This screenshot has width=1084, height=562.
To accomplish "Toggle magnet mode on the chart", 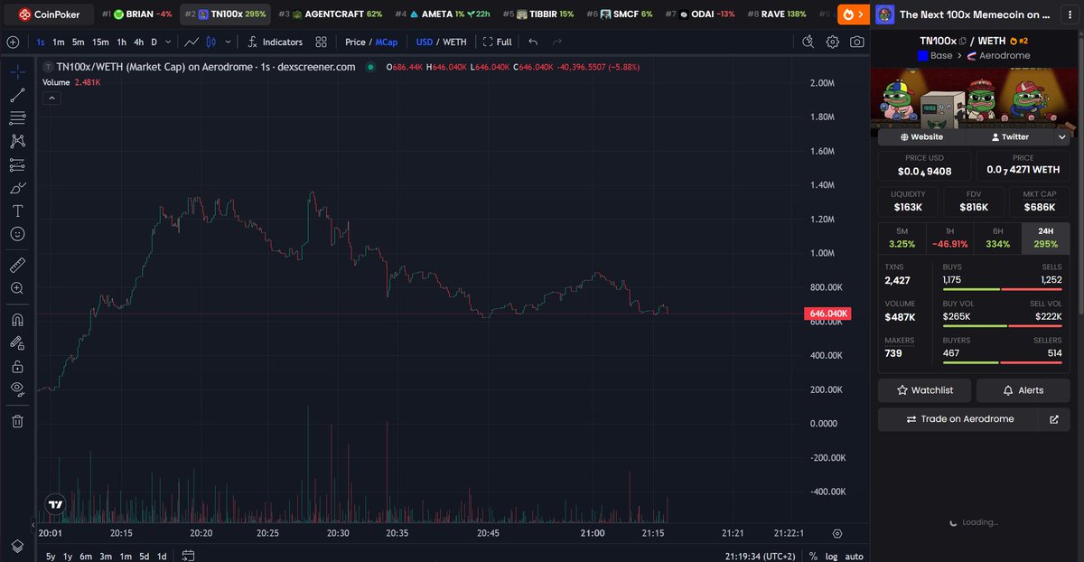I will [x=17, y=319].
